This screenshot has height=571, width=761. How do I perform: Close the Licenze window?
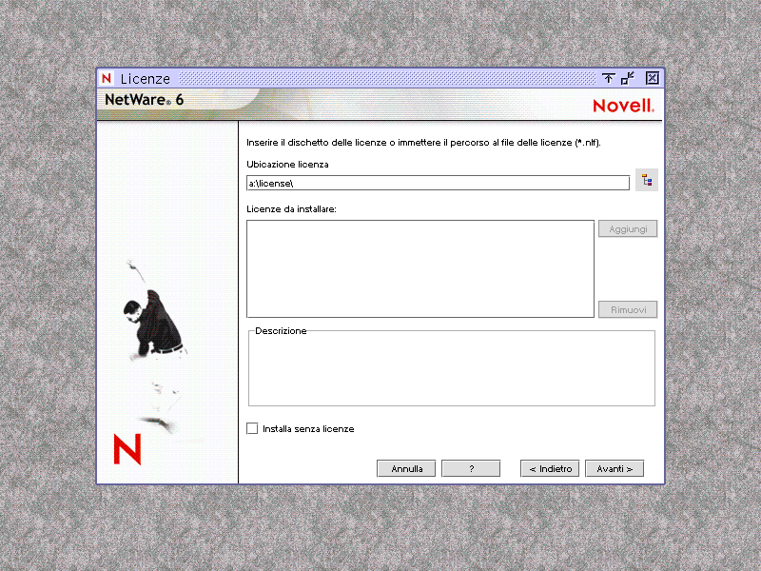tap(653, 78)
